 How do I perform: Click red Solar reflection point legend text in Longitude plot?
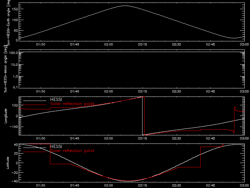[x=72, y=104]
